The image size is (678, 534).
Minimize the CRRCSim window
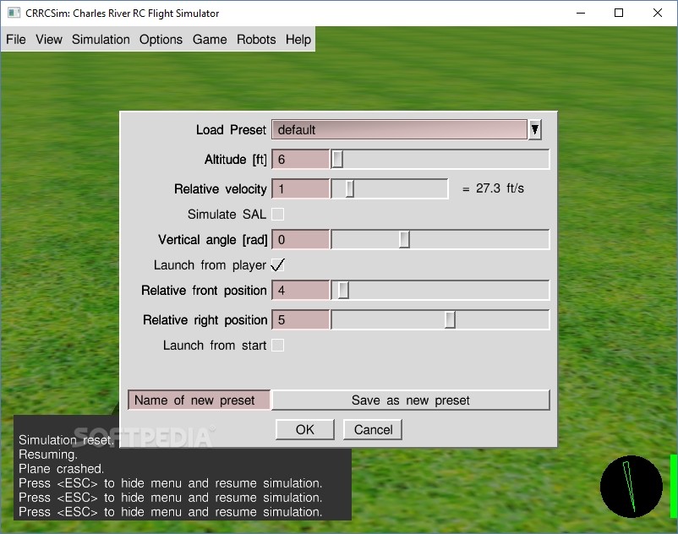pyautogui.click(x=581, y=13)
